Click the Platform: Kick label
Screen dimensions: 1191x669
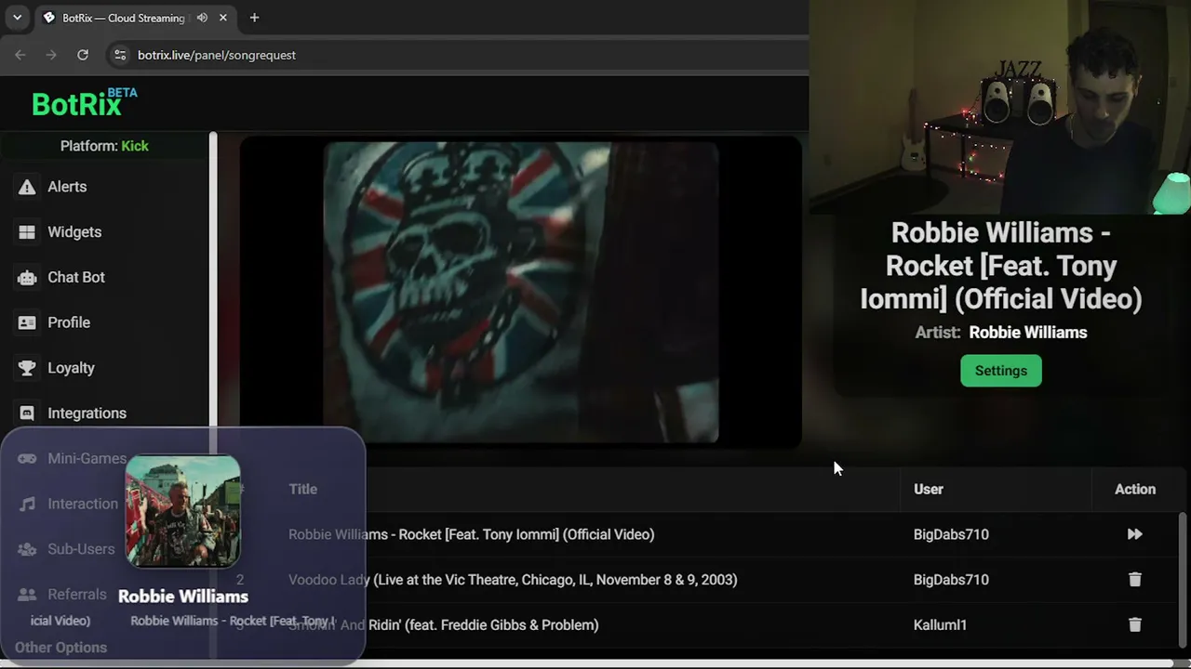(104, 146)
